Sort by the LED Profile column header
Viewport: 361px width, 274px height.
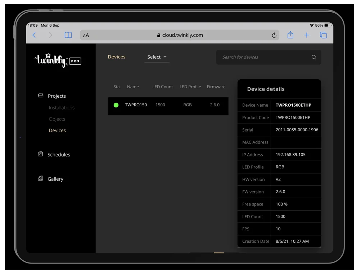click(x=190, y=87)
